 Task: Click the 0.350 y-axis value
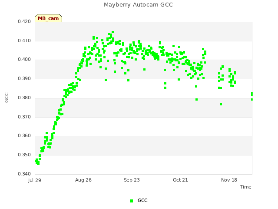[24, 155]
